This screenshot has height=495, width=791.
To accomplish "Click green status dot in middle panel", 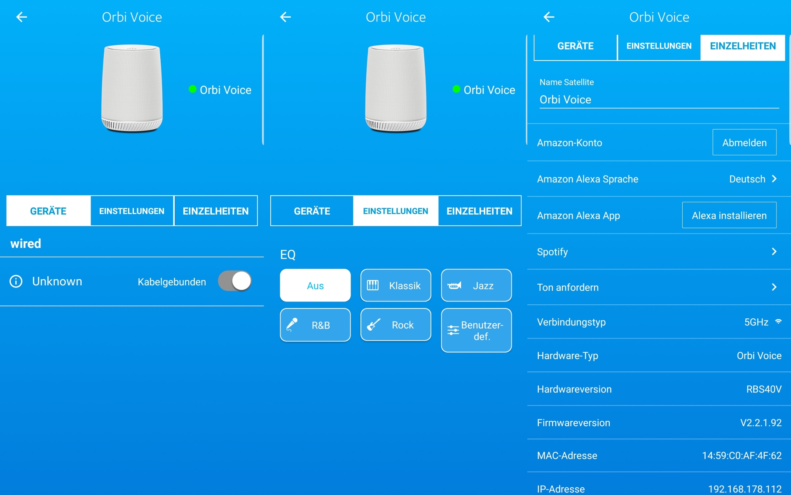I will pos(456,89).
